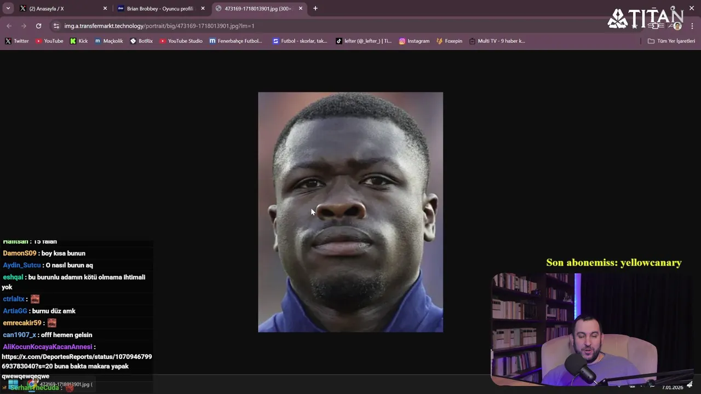Screen dimensions: 701x394
Task: Open the lefter TikTok bookmark
Action: pyautogui.click(x=364, y=41)
